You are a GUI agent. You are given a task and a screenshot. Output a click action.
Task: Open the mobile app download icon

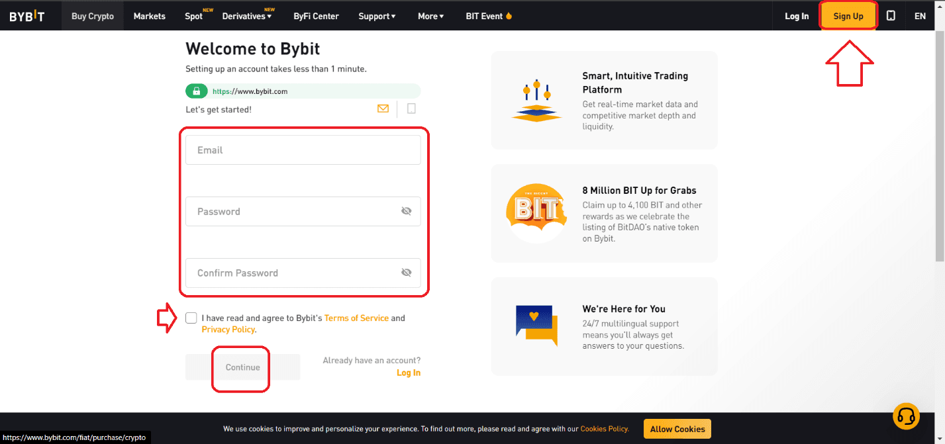tap(891, 16)
